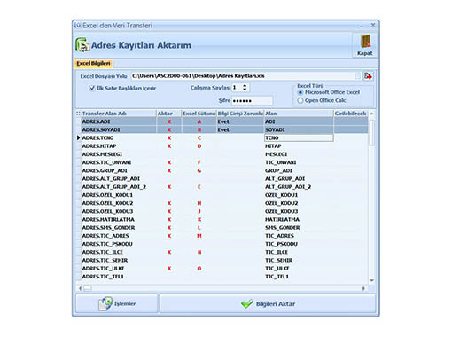
Task: Close dialog with Kapat button
Action: 365,45
